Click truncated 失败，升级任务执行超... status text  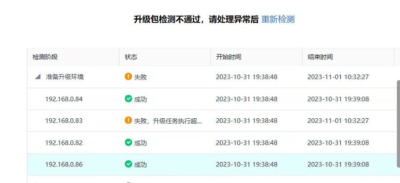168,121
